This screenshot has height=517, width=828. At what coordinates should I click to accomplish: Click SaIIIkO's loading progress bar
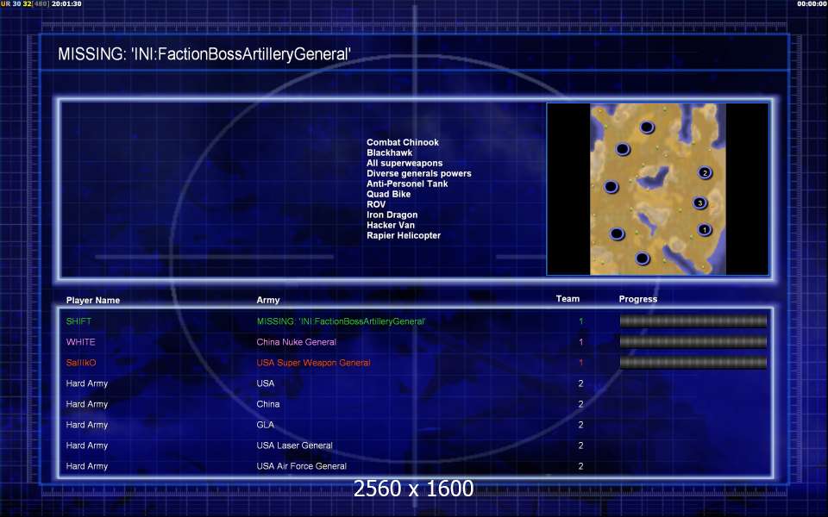coord(693,363)
